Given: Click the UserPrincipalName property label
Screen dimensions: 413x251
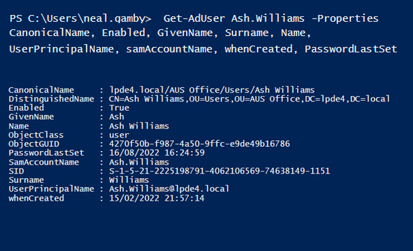Looking at the screenshot, I should [51, 189].
